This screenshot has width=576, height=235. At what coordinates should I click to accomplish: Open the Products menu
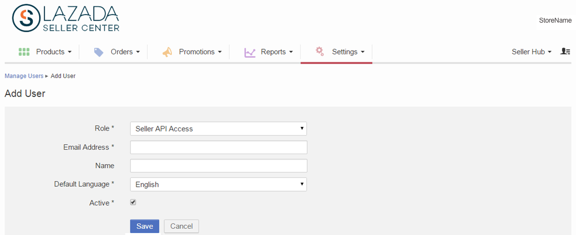pos(53,52)
